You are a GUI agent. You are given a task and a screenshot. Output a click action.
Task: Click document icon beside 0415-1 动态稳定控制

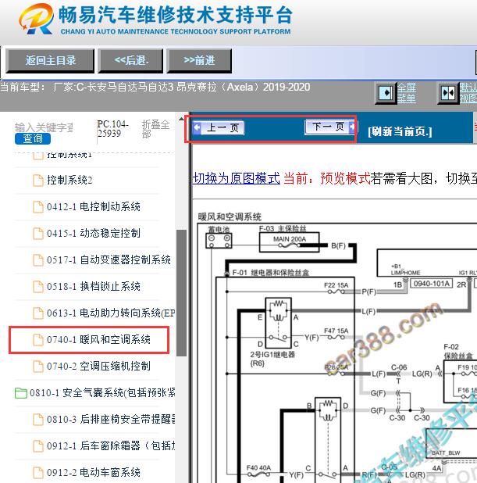[x=38, y=234]
